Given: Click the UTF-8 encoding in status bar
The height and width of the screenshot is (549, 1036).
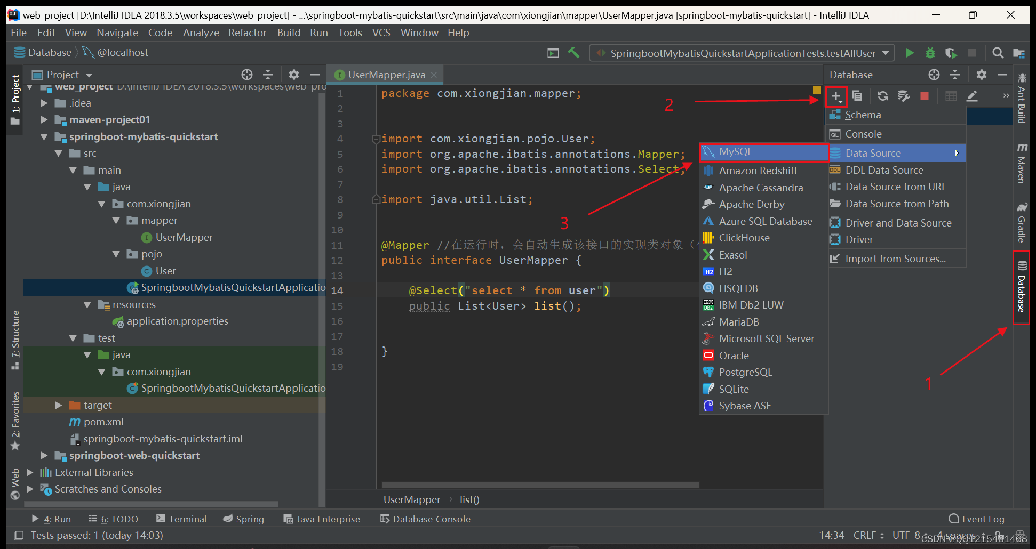Looking at the screenshot, I should tap(910, 535).
